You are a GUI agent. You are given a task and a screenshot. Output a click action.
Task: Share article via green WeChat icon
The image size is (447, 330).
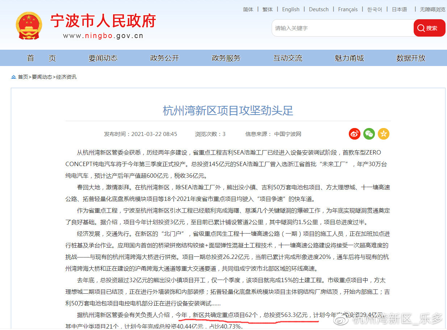click(x=369, y=134)
